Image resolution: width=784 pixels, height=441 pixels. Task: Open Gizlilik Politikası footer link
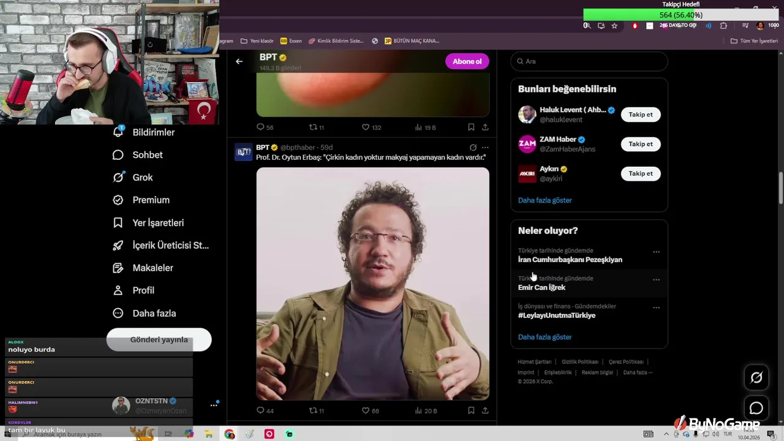580,362
